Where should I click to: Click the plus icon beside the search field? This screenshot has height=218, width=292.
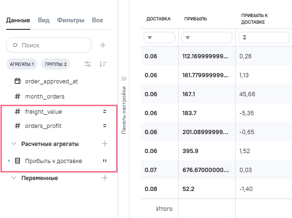click(103, 45)
